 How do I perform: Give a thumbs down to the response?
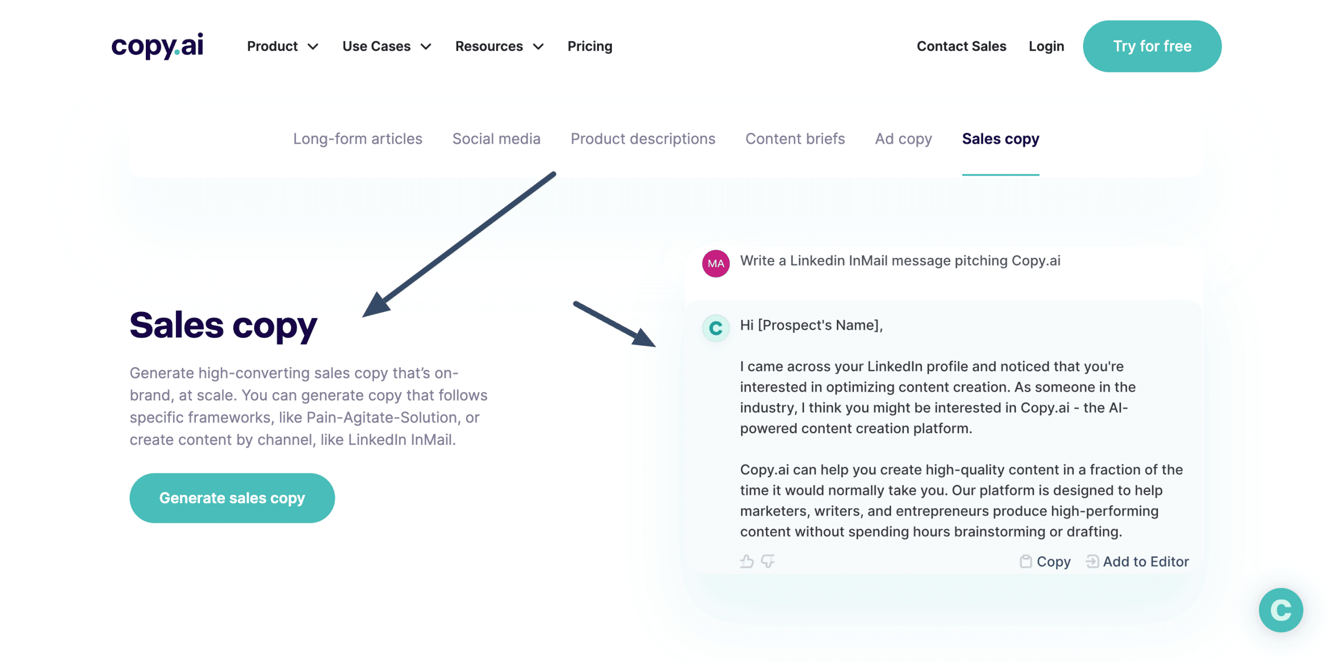coord(769,561)
